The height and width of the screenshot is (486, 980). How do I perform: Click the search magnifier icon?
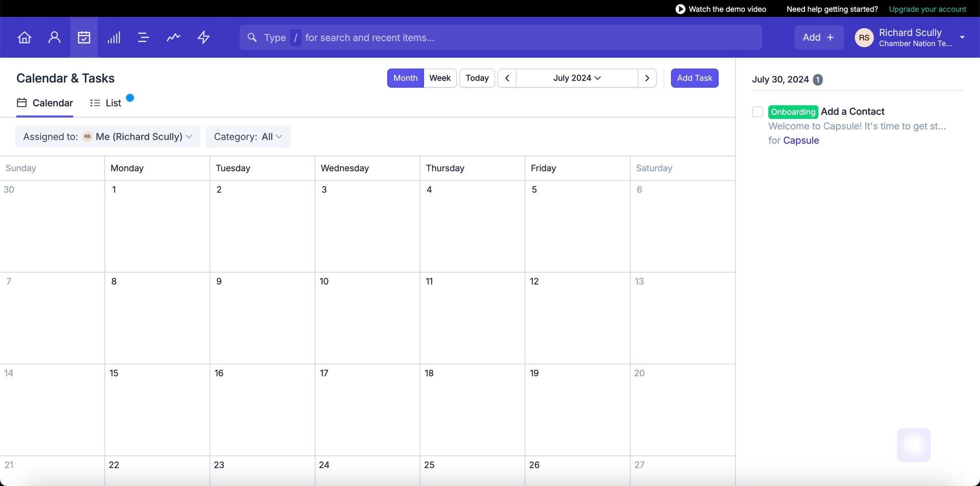coord(252,37)
